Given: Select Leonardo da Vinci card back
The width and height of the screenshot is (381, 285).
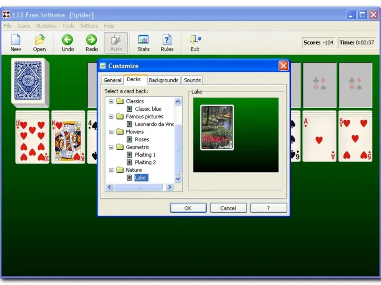Looking at the screenshot, I should [x=154, y=124].
